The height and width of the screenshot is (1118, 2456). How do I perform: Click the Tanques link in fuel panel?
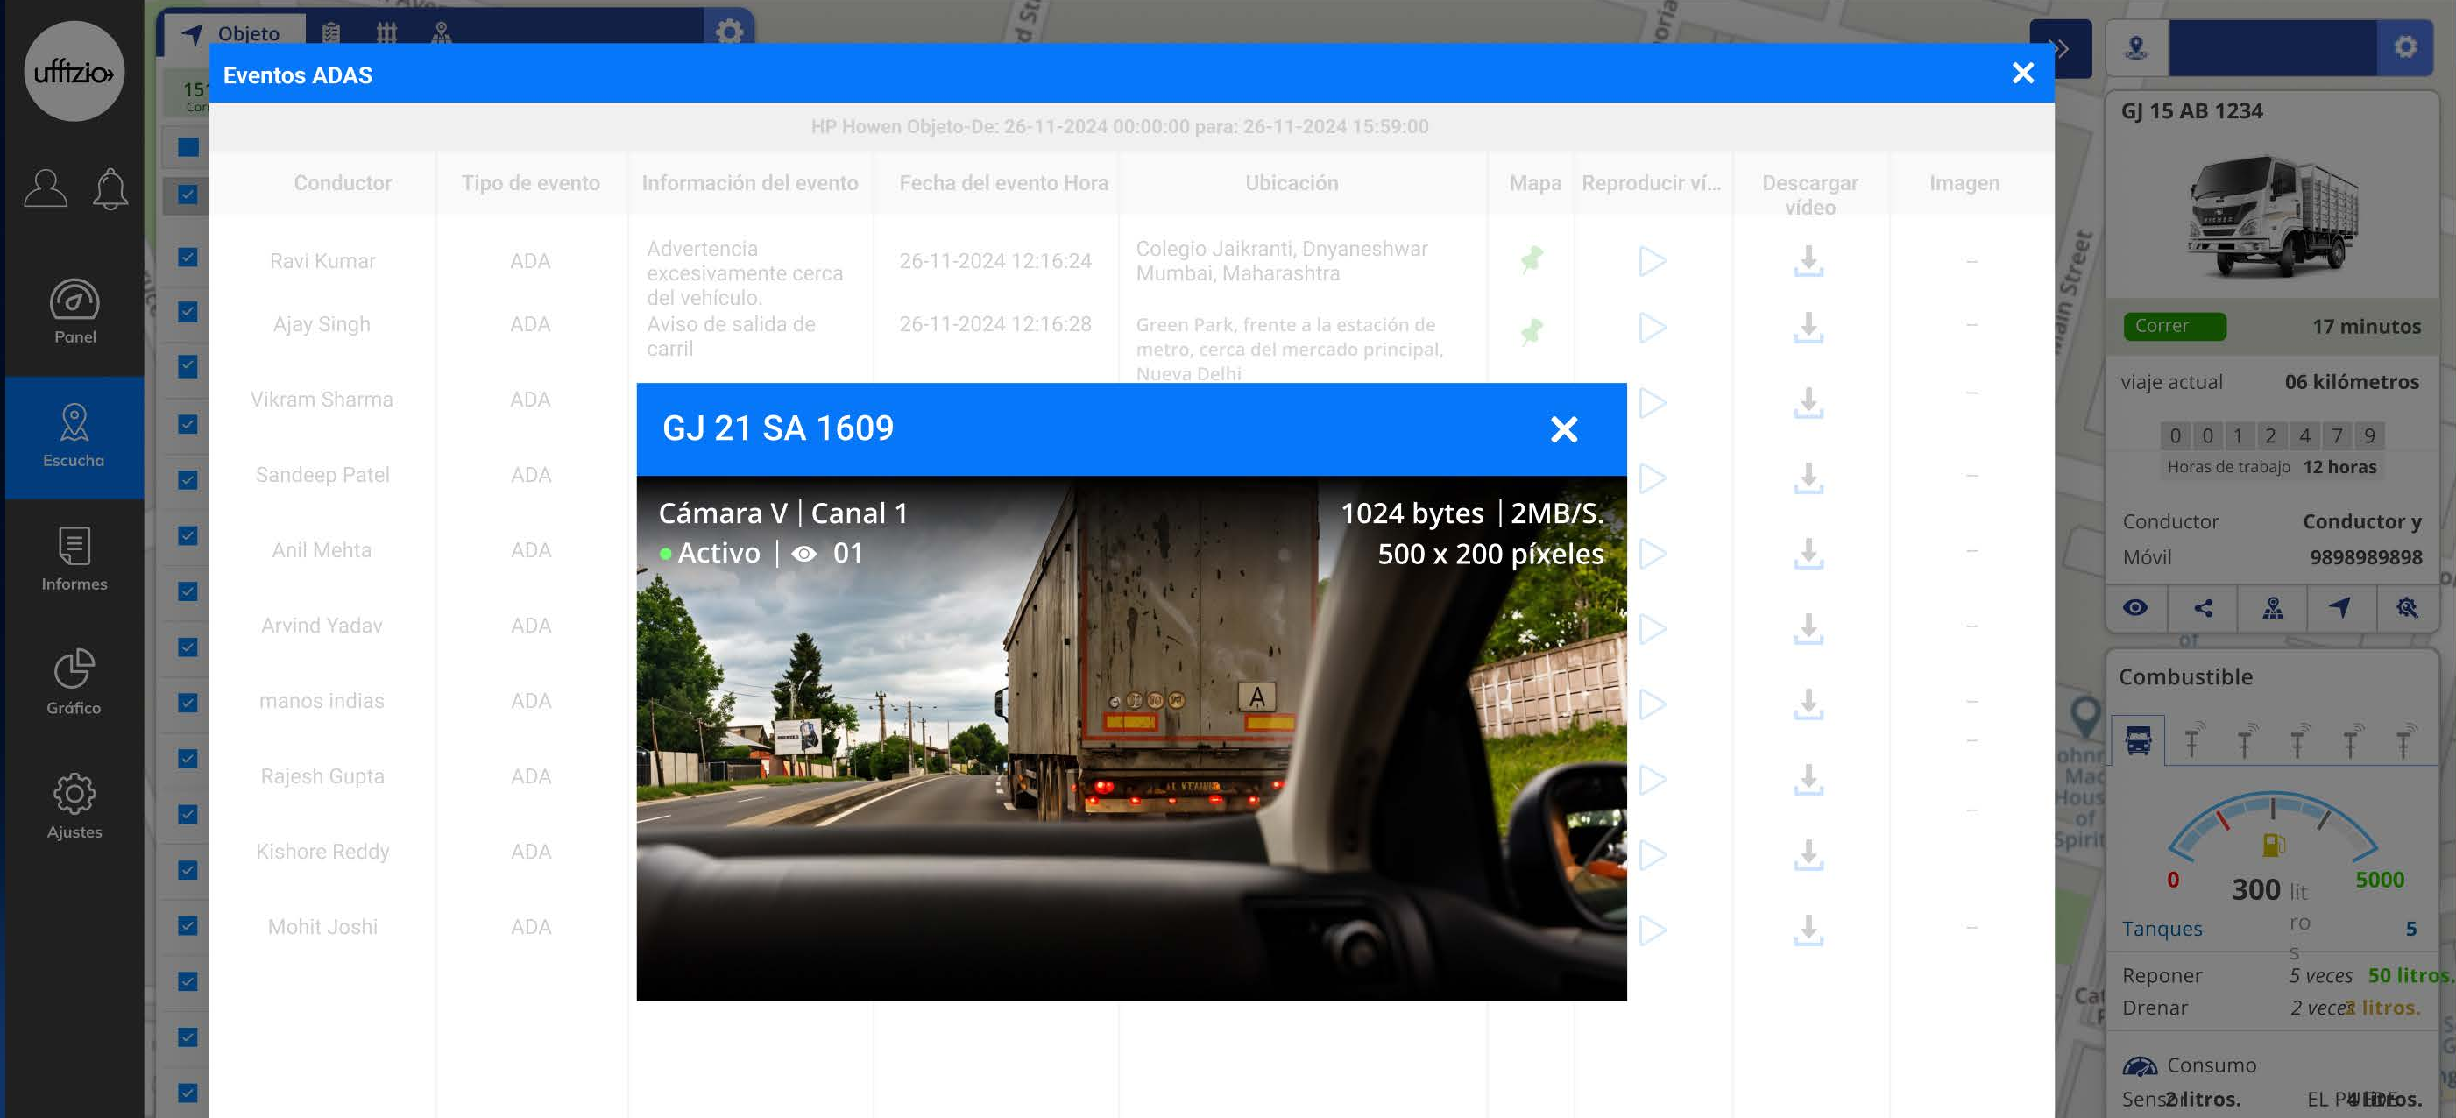click(x=2162, y=929)
